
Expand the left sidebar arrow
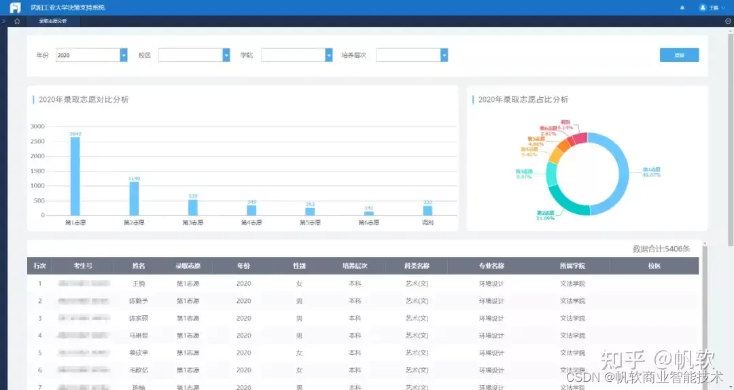pyautogui.click(x=3, y=21)
